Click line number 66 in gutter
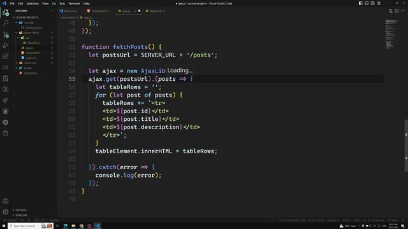The height and width of the screenshot is (229, 408). (72, 167)
